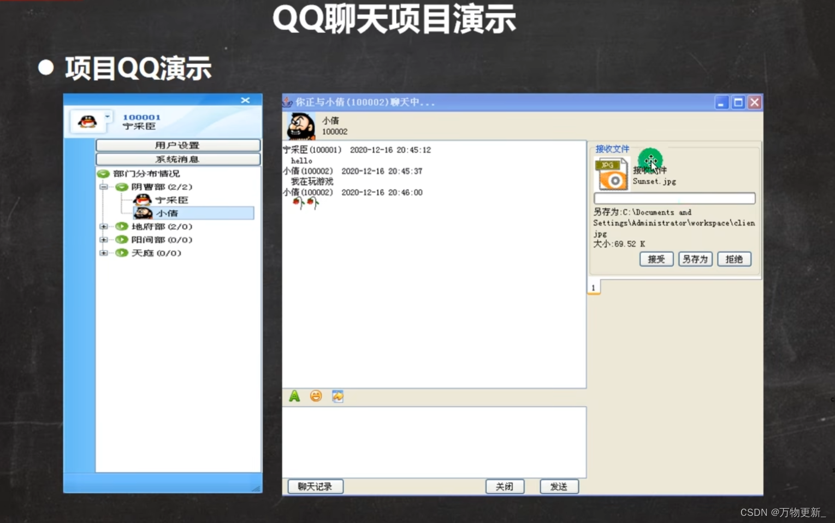Collapse the 阴曹部 group node

coord(104,187)
